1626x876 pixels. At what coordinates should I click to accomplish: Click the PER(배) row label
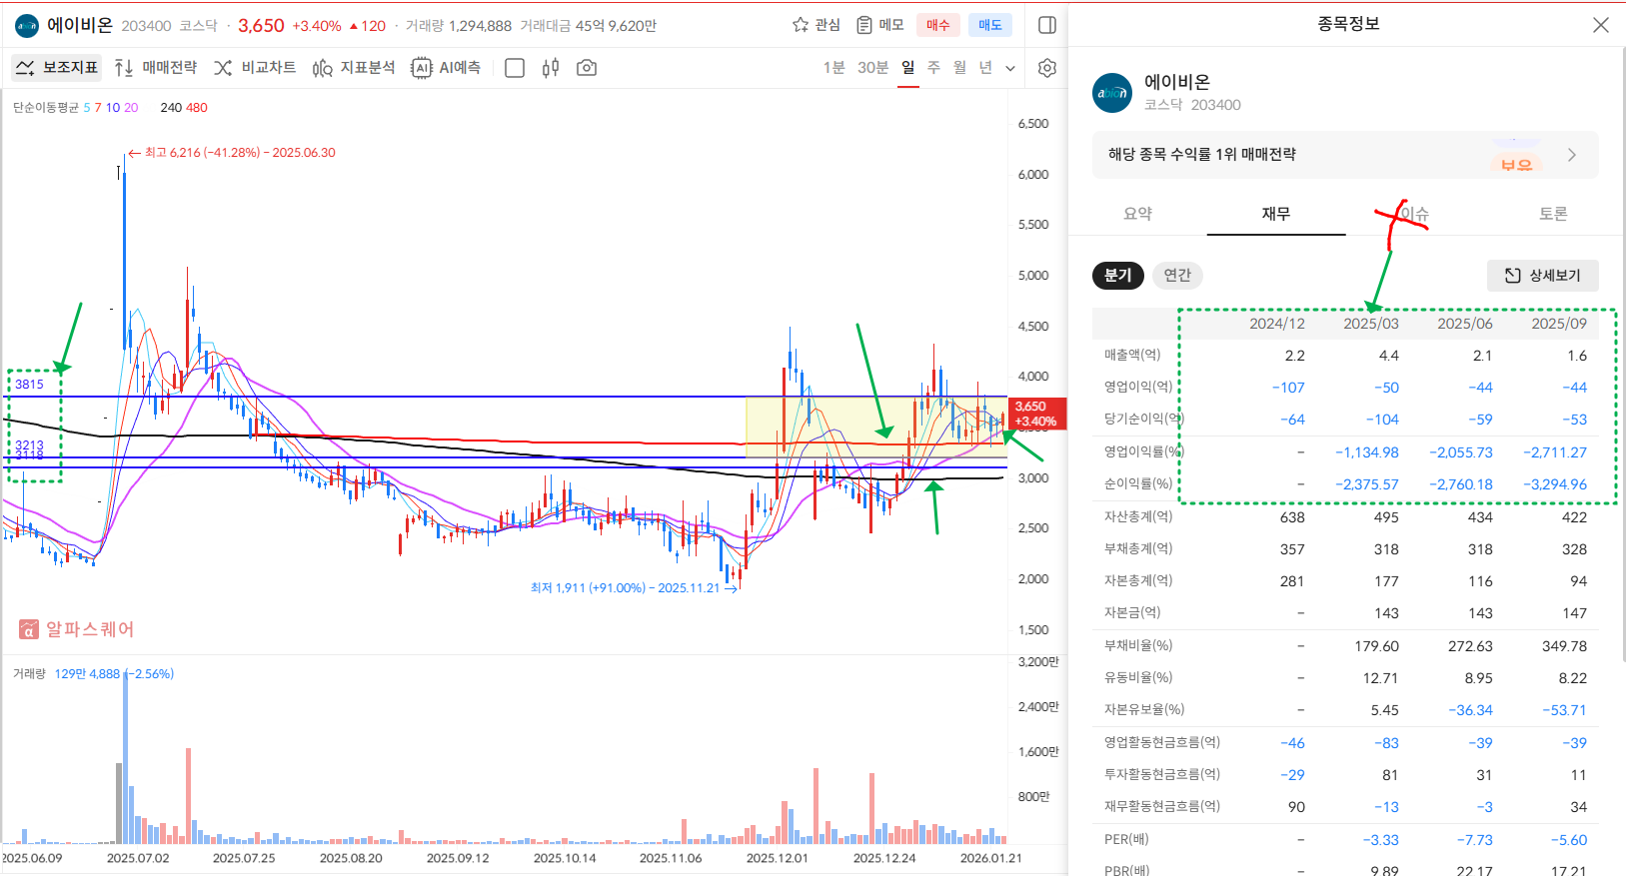(1126, 839)
